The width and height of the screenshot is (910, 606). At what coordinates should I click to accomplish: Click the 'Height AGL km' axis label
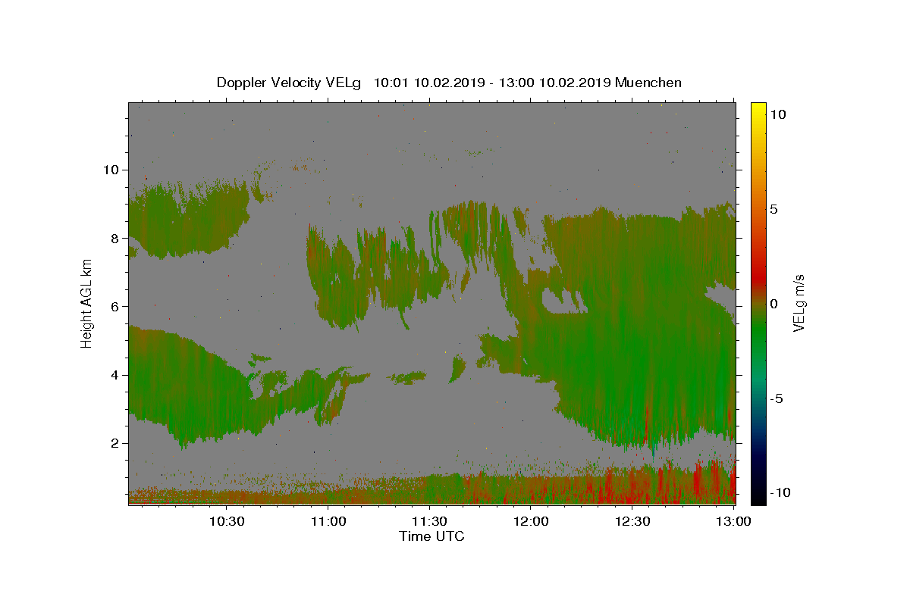coord(86,303)
